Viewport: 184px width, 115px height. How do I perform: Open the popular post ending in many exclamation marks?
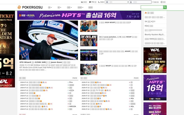point(153,30)
